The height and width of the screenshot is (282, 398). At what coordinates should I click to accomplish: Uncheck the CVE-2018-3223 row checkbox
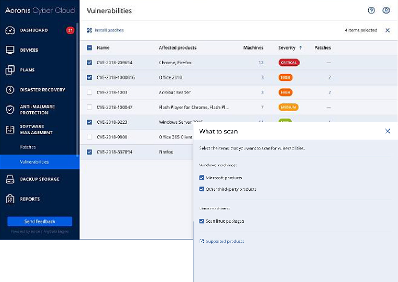89,122
